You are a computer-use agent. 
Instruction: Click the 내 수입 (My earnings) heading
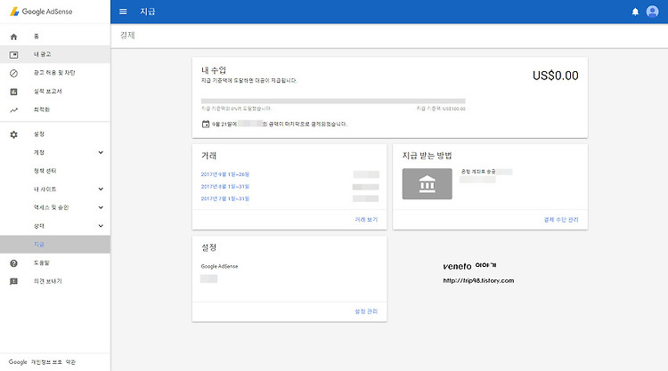click(x=214, y=70)
